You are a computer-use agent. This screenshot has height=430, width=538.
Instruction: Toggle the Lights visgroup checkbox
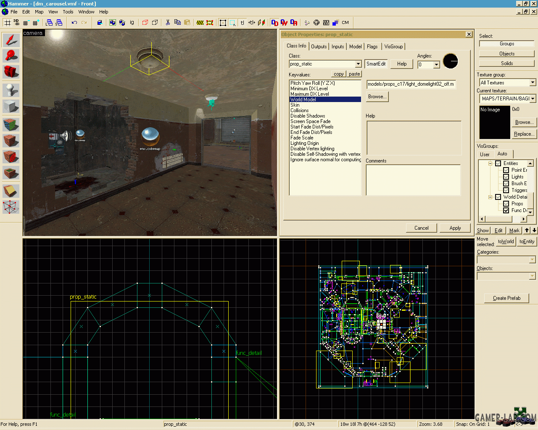506,177
